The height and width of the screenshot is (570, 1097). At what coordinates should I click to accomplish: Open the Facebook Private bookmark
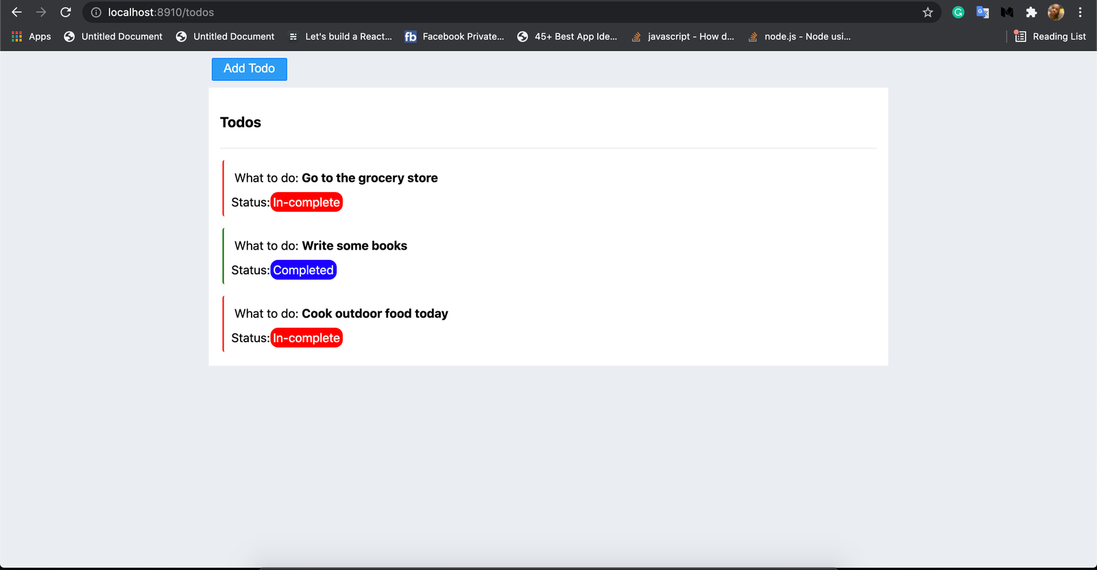(x=454, y=36)
